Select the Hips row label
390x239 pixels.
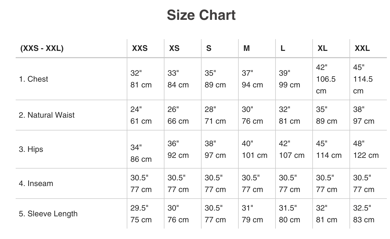31,149
